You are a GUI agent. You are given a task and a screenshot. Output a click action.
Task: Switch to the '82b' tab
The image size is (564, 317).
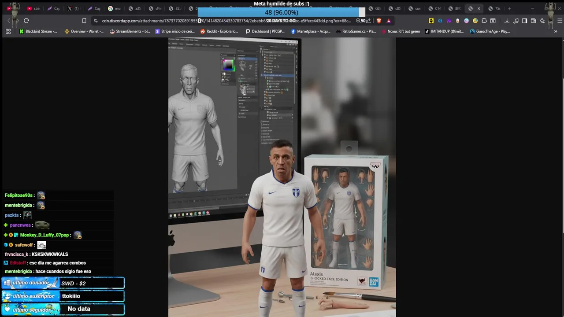pos(175,8)
